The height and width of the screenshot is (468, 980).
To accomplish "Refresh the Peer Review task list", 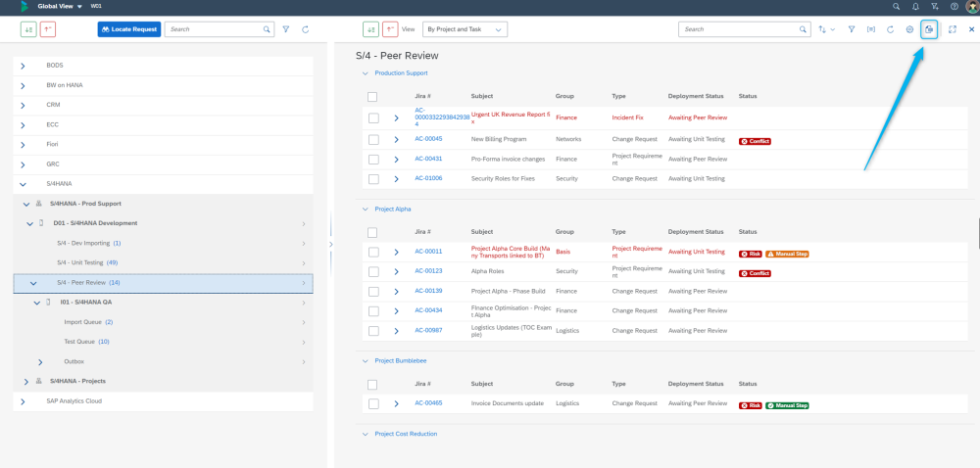I will [890, 29].
